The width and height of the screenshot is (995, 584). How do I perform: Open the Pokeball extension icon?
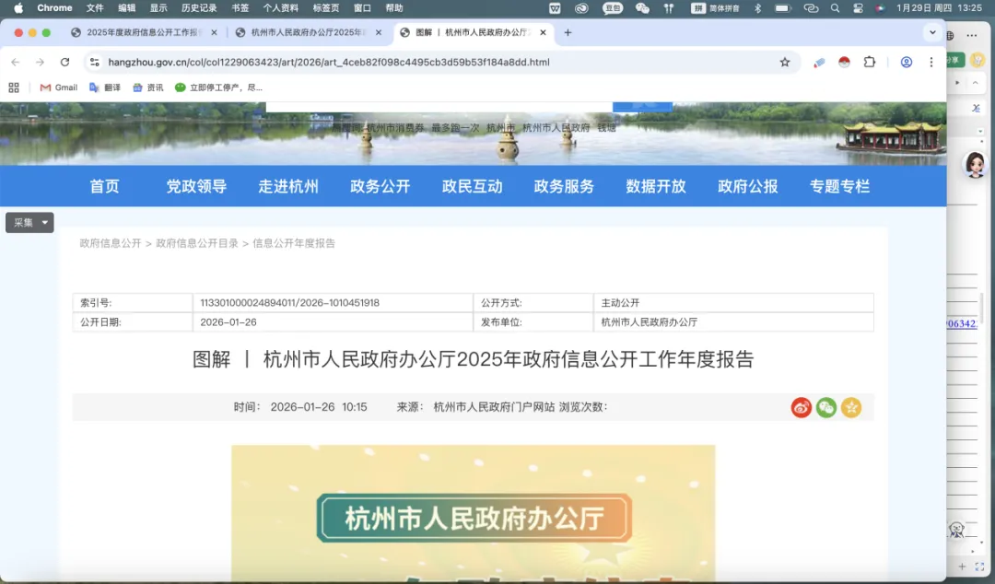(x=844, y=63)
